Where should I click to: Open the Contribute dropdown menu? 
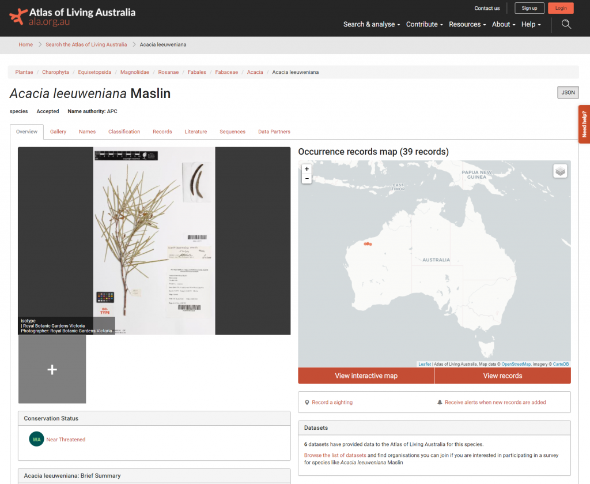point(424,24)
